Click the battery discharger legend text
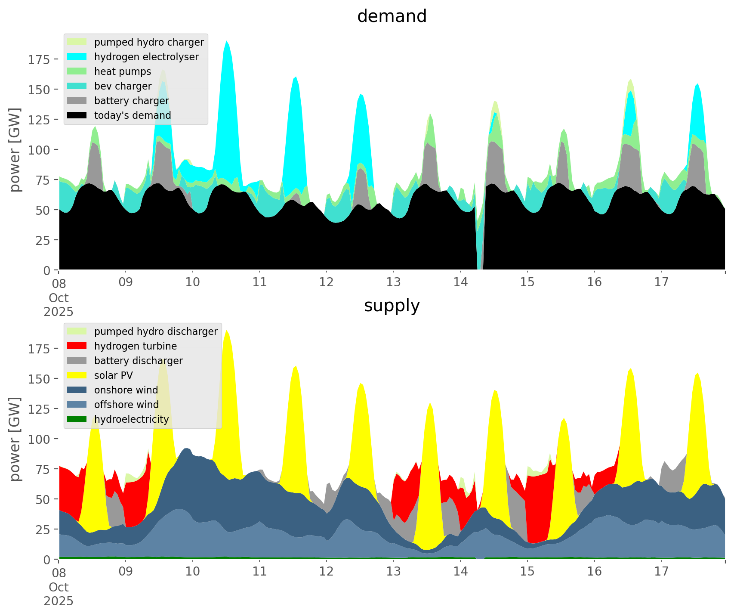734x616 pixels. [138, 361]
